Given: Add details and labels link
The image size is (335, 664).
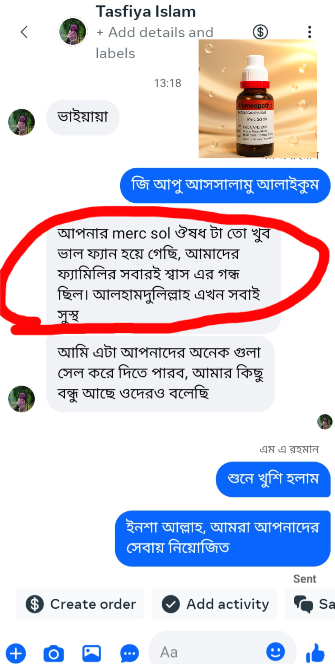Looking at the screenshot, I should click(x=155, y=43).
